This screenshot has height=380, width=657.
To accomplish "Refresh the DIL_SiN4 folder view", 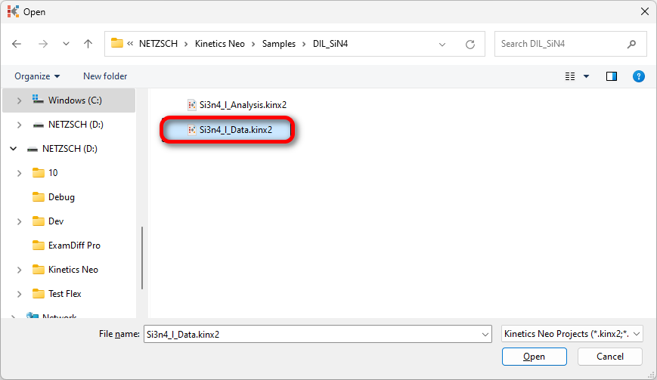I will pyautogui.click(x=470, y=44).
